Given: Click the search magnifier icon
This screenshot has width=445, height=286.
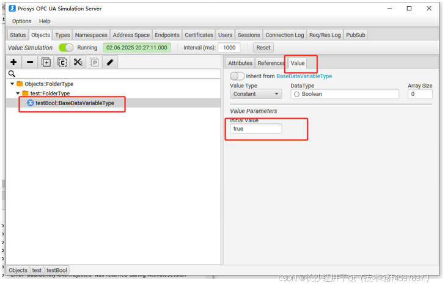Looking at the screenshot, I should (12, 74).
